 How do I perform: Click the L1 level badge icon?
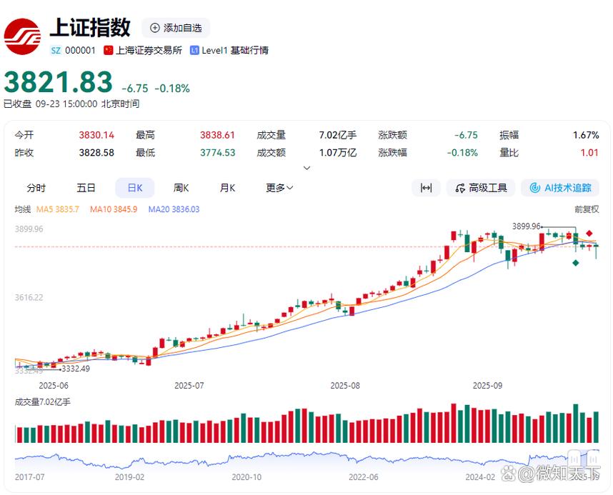pos(194,51)
